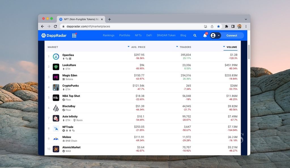Click the share page icon

(x=212, y=26)
